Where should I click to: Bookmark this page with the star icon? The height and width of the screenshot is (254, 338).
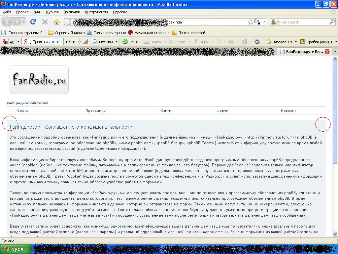point(251,22)
